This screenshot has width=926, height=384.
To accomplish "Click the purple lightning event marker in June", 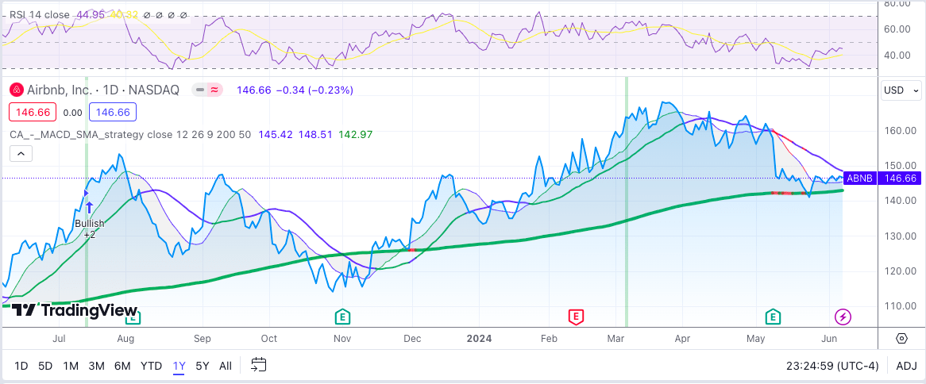I will (x=843, y=317).
